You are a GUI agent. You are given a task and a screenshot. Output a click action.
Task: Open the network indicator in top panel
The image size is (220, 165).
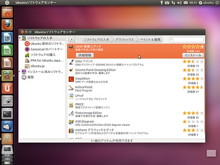[173, 3]
